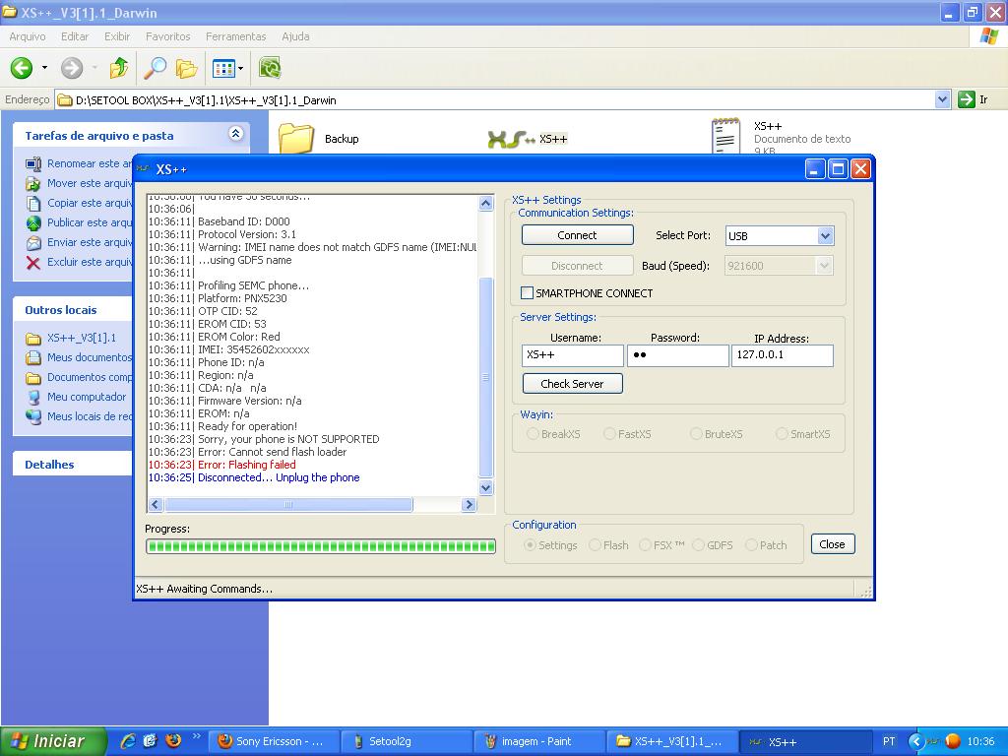The image size is (1008, 756).
Task: Click the orange system tray icon
Action: click(953, 741)
